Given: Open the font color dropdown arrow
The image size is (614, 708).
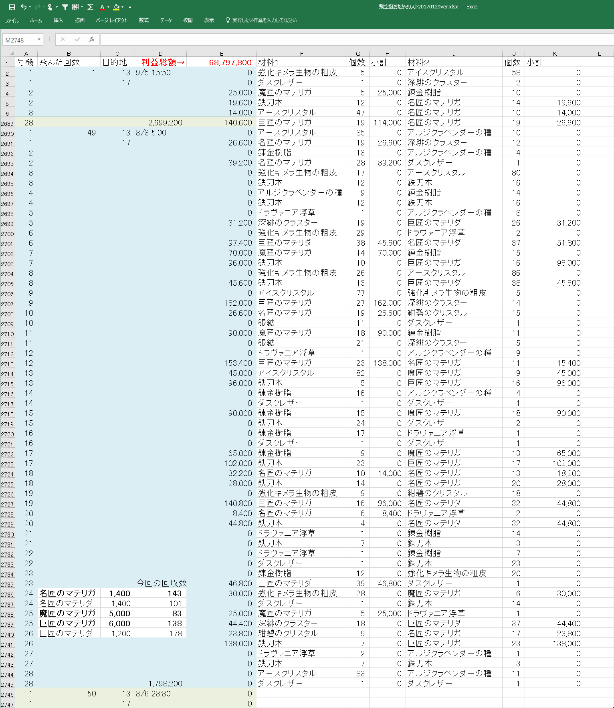Looking at the screenshot, I should pos(109,7).
